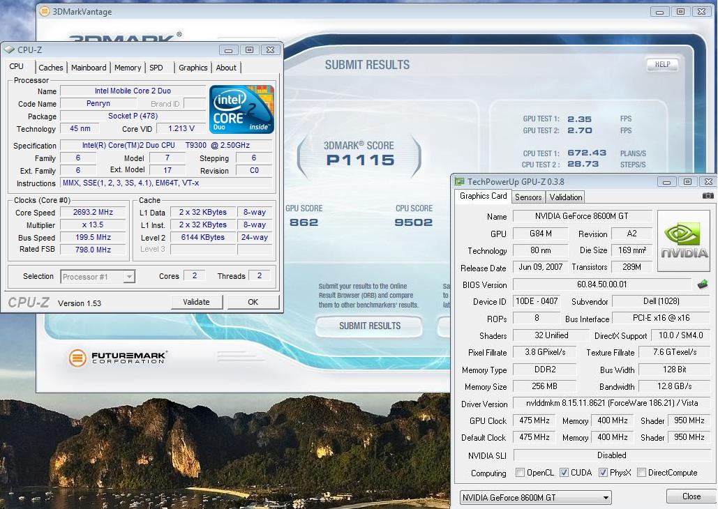This screenshot has width=718, height=509.
Task: Click the Core Speed value 2693.2 MHz
Action: (x=93, y=213)
